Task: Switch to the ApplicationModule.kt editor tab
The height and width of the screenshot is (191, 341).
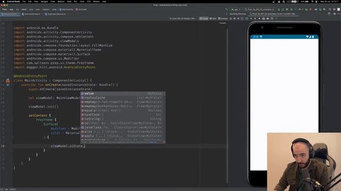Action: pyautogui.click(x=56, y=14)
